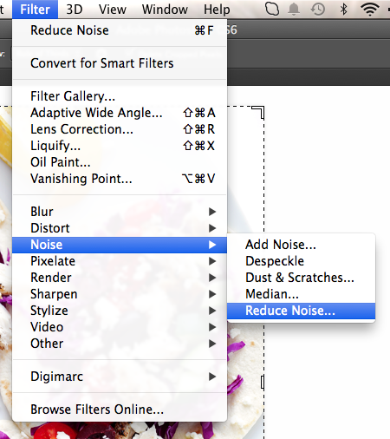Click Browse Filters Online...
The width and height of the screenshot is (390, 439).
click(x=120, y=410)
